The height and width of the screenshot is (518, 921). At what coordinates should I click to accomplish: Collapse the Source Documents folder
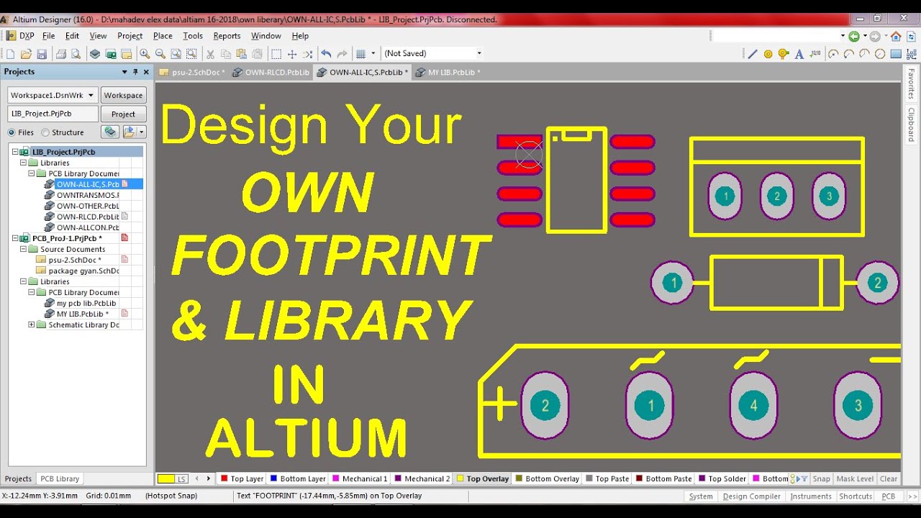[24, 249]
